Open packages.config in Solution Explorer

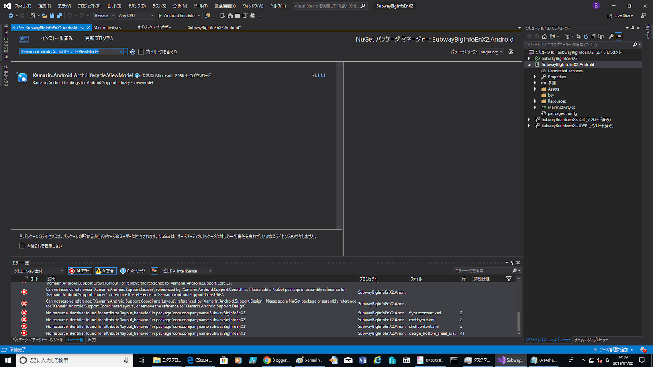click(562, 113)
